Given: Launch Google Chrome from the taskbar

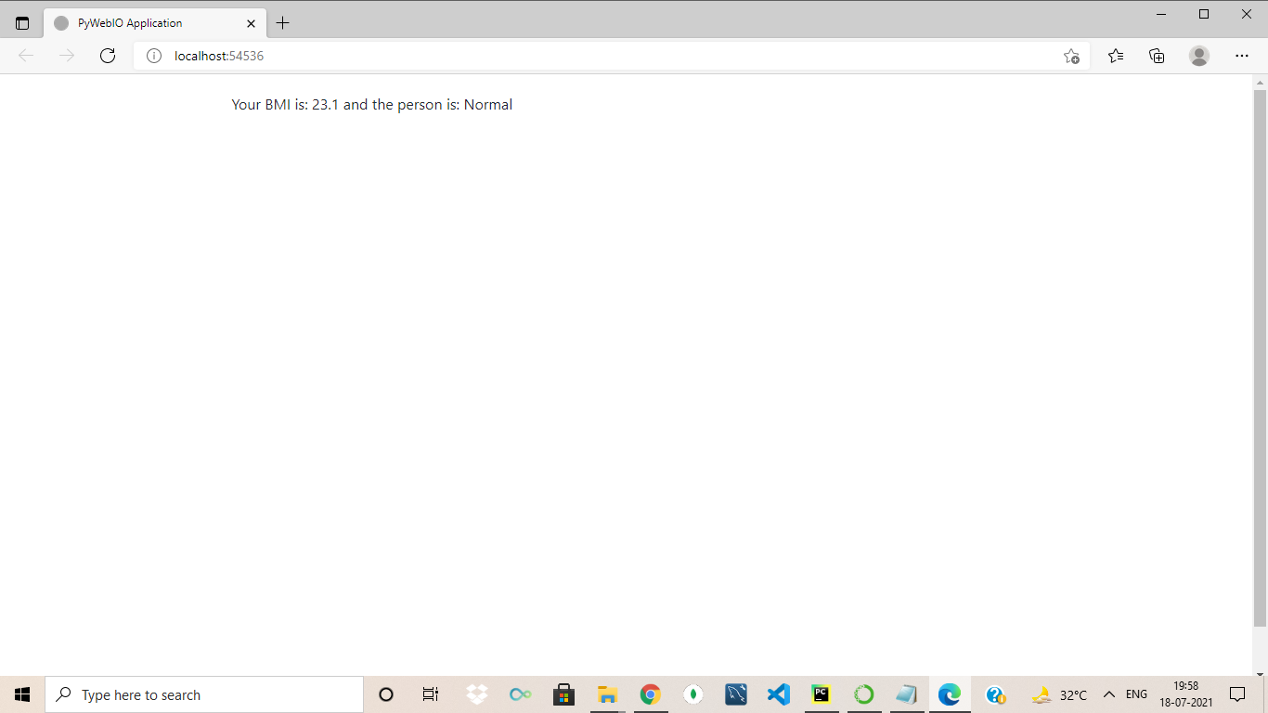Looking at the screenshot, I should pyautogui.click(x=650, y=694).
